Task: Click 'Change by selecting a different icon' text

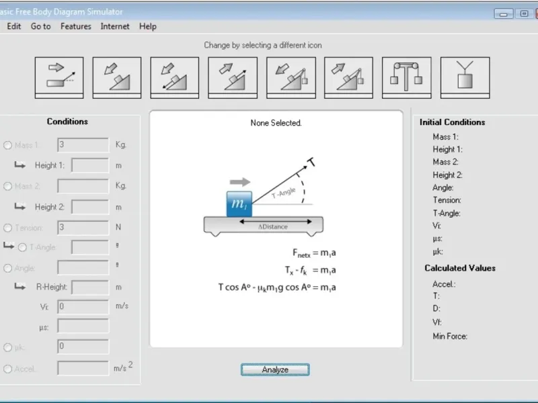Action: [x=263, y=45]
